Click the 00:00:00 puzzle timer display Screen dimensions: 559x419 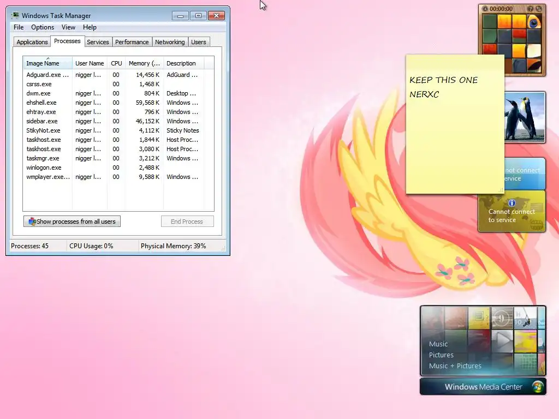coord(501,9)
